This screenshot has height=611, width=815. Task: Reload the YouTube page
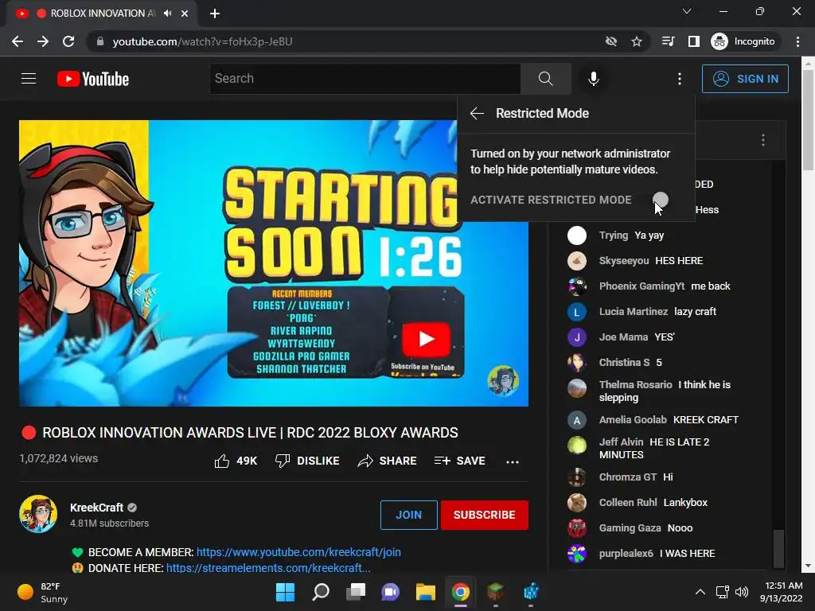click(x=68, y=41)
